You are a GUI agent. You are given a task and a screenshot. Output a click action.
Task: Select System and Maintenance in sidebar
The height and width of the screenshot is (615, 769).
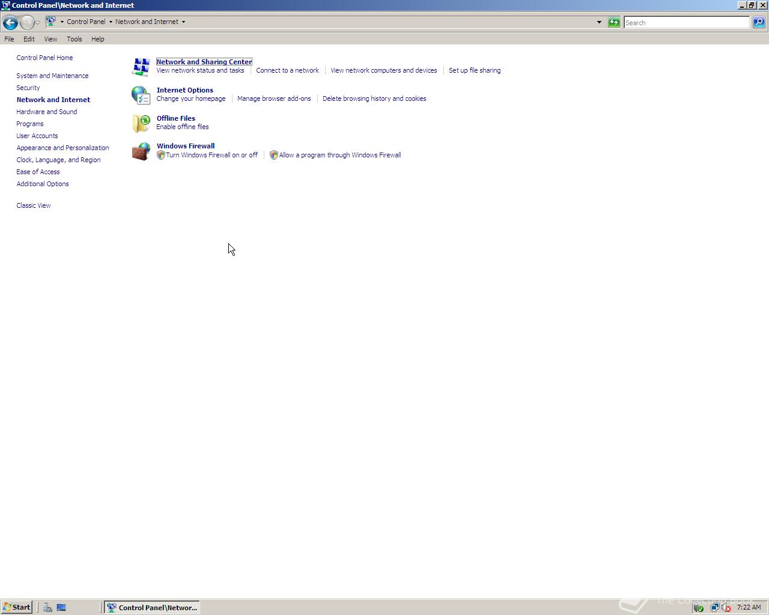pos(52,76)
